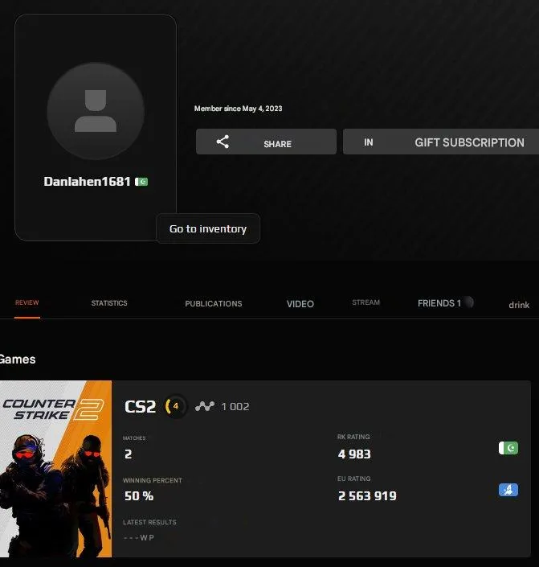This screenshot has width=539, height=567.
Task: Open the Stream tab
Action: click(x=366, y=302)
